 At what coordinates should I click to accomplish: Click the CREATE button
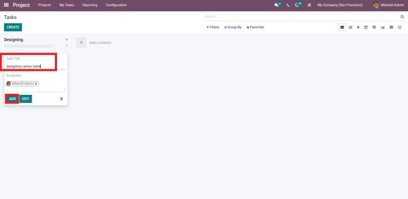[x=13, y=27]
